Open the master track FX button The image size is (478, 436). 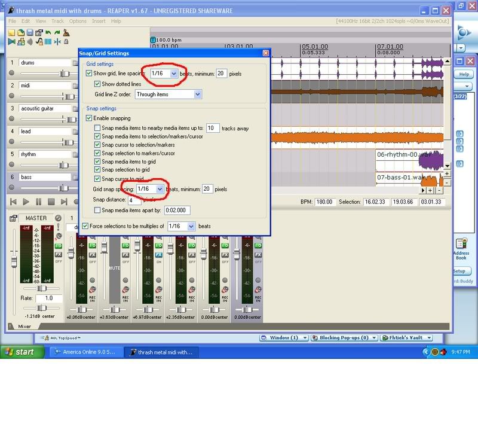point(58,254)
